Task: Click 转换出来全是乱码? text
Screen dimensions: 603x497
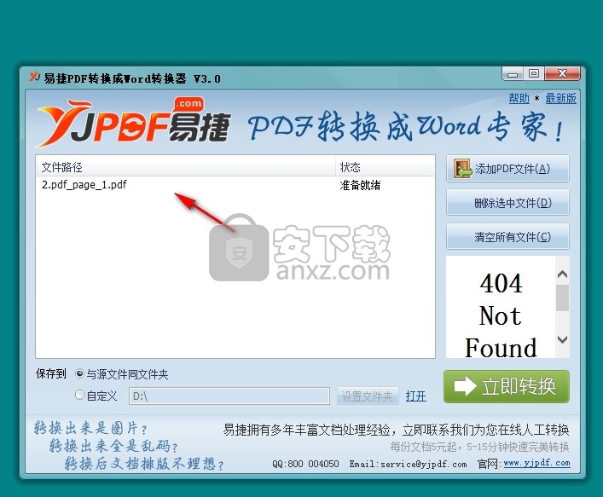Action: coord(113,446)
